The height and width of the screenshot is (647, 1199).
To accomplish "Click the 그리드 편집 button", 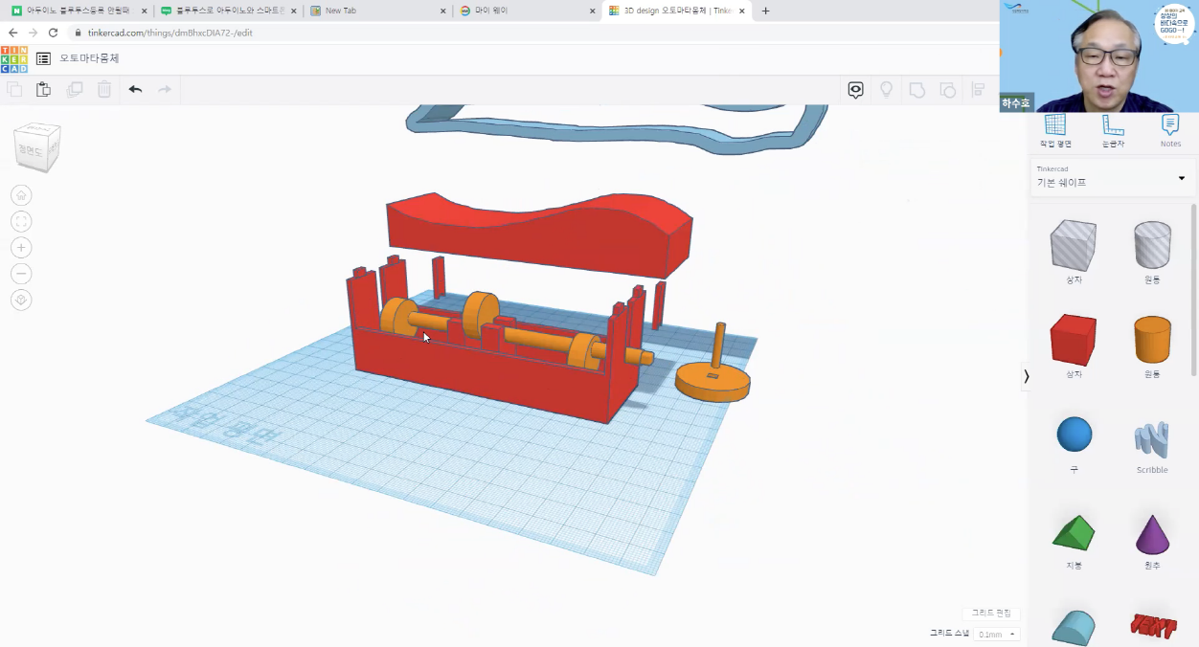I will pos(990,613).
